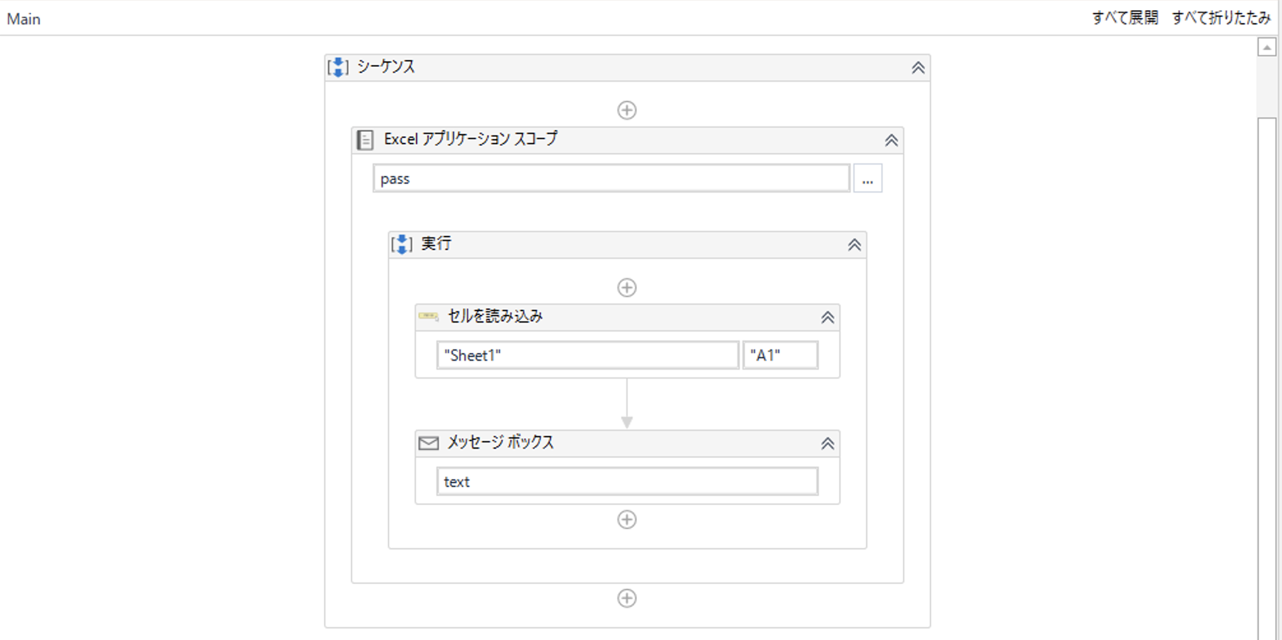Click the Excel アプリケーション スコープ icon
Viewport: 1282px width, 640px height.
click(x=365, y=140)
